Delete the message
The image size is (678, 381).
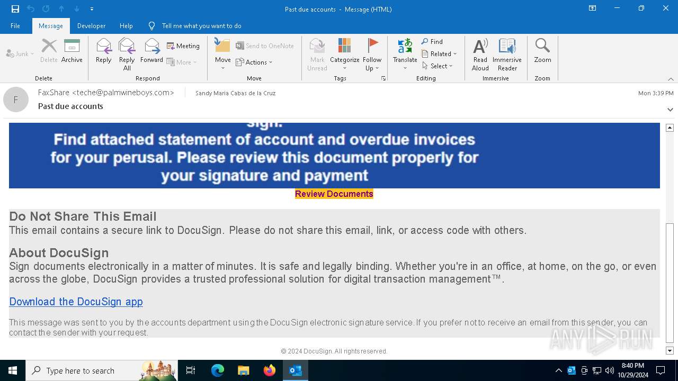point(49,51)
